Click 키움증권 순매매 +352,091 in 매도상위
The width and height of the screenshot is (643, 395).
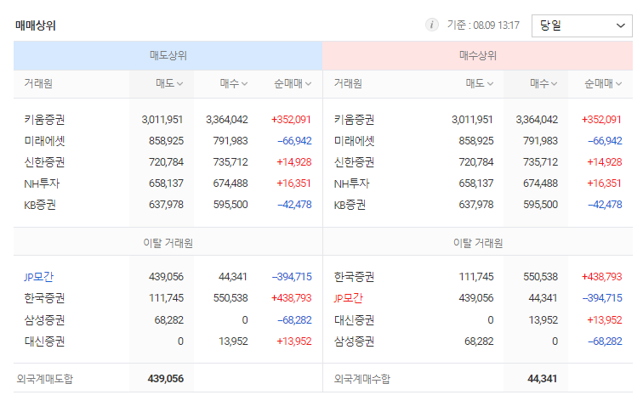(x=291, y=120)
